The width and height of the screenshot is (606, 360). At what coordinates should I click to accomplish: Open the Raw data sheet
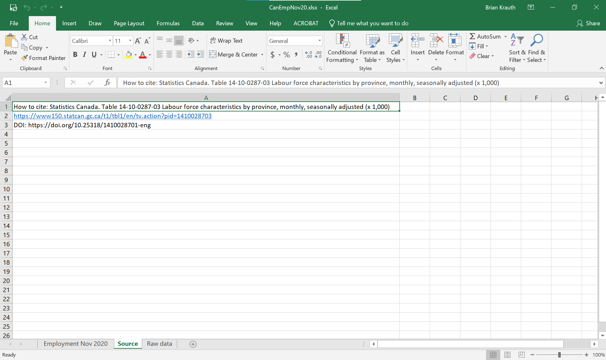click(159, 344)
